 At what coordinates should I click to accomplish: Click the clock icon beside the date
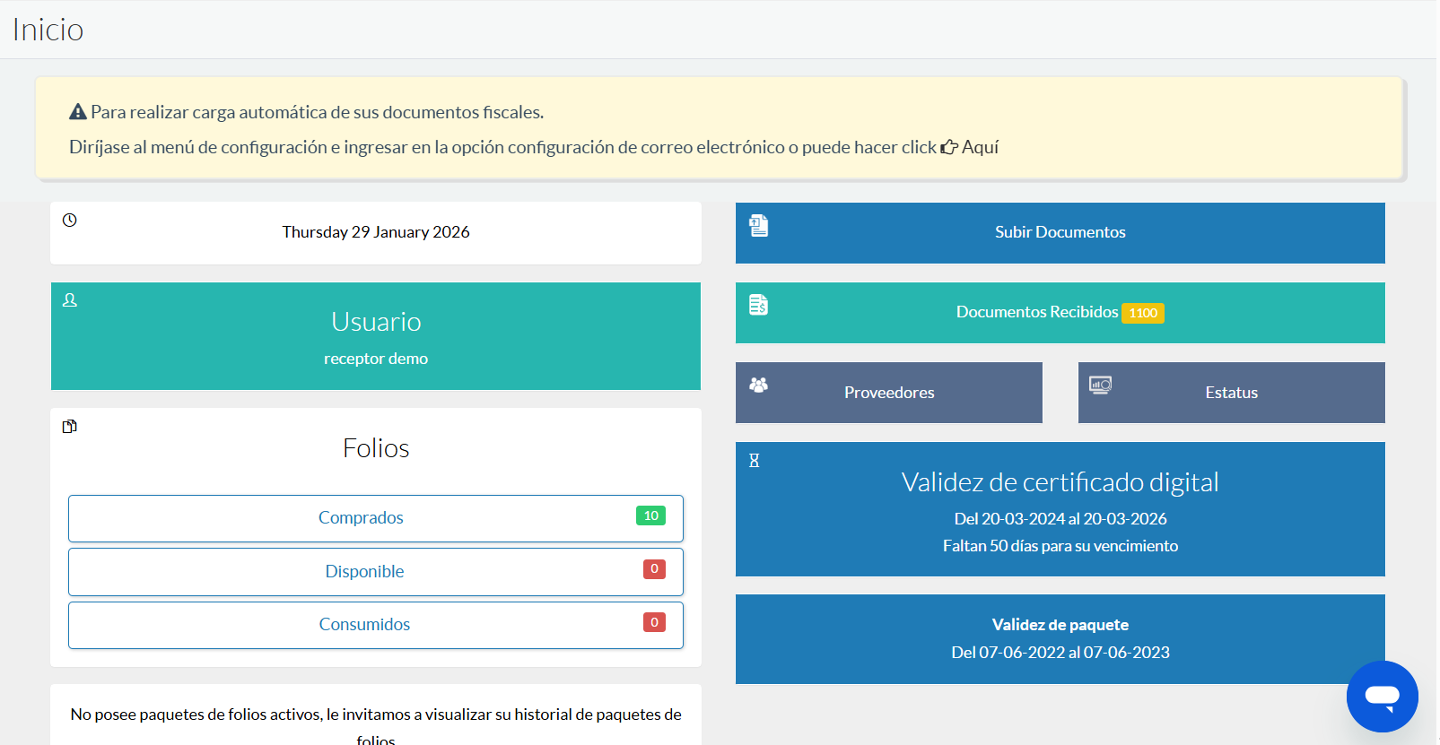(70, 220)
